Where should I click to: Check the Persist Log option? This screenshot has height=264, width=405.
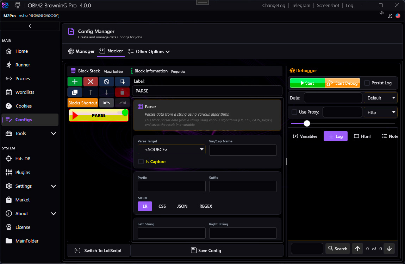pyautogui.click(x=367, y=83)
